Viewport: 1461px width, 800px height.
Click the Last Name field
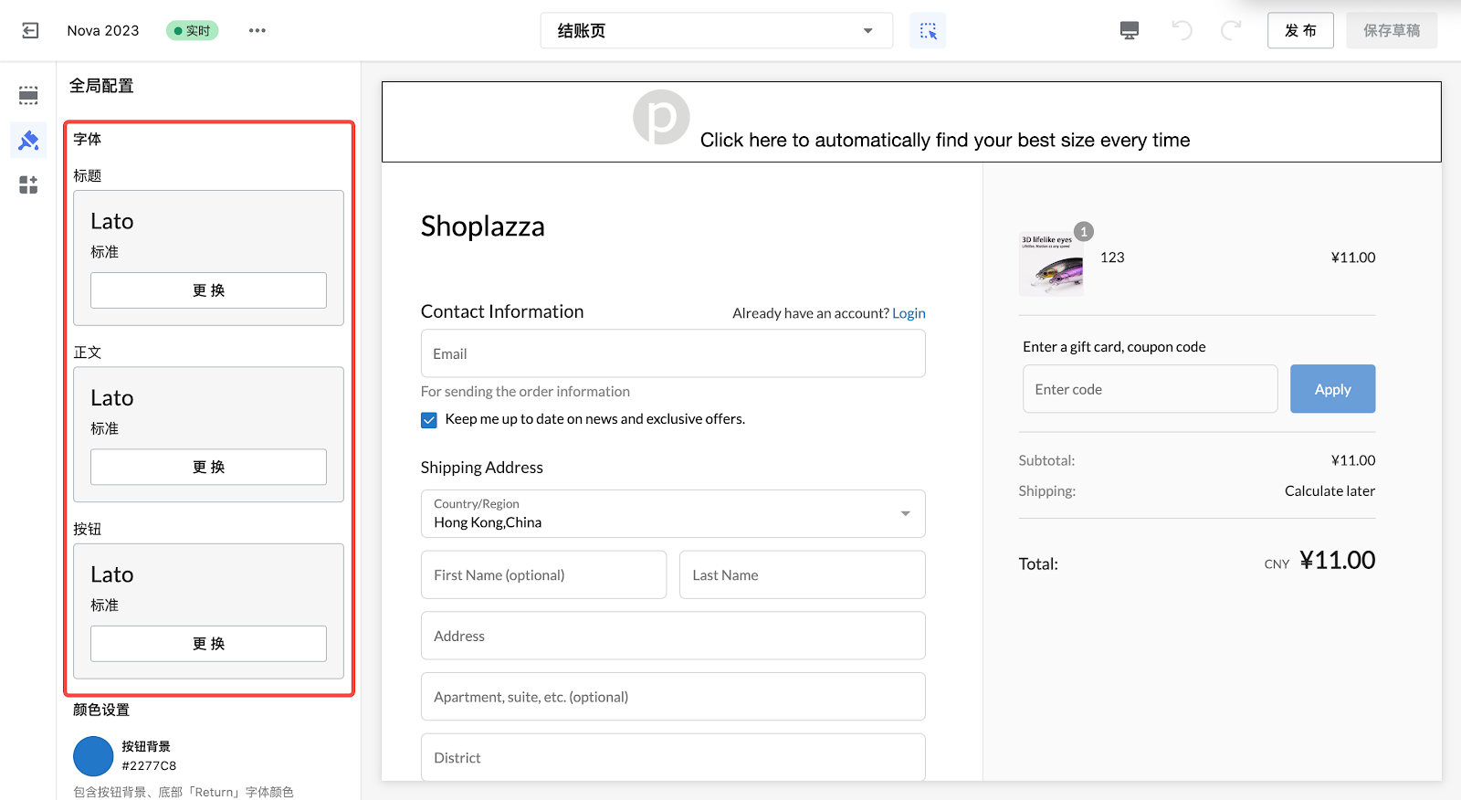point(803,575)
